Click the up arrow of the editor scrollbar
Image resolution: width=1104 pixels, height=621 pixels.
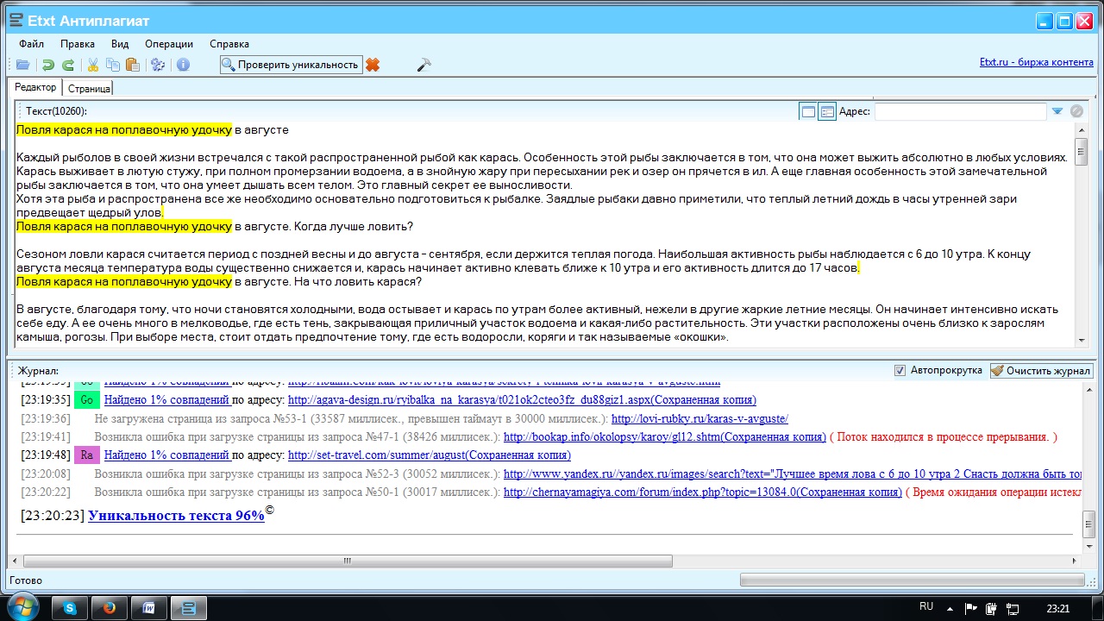[x=1081, y=129]
